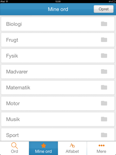This screenshot has height=155, width=116.
Task: Open the Mere tab
Action: click(101, 148)
